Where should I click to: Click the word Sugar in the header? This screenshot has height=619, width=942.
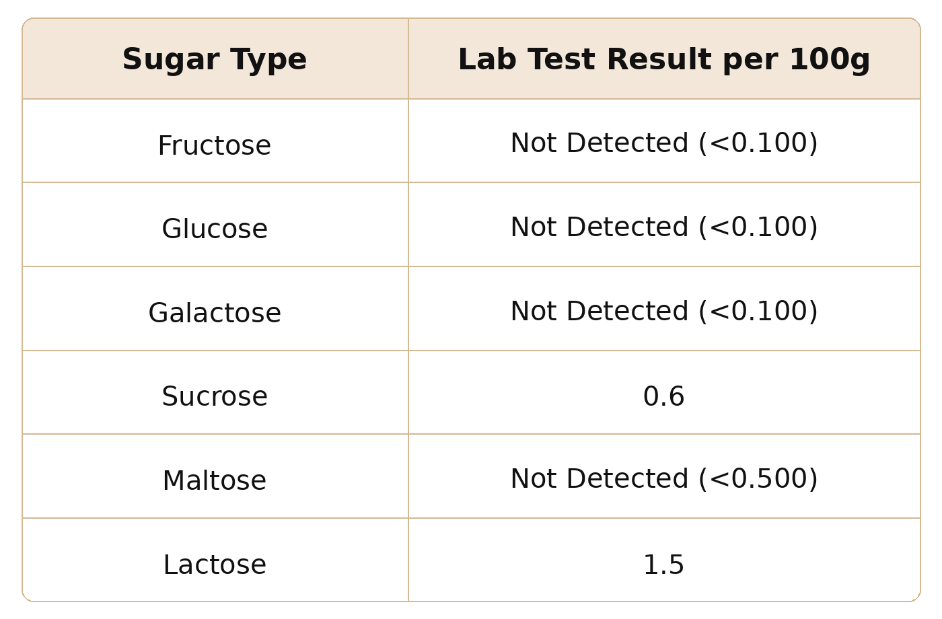click(x=172, y=61)
